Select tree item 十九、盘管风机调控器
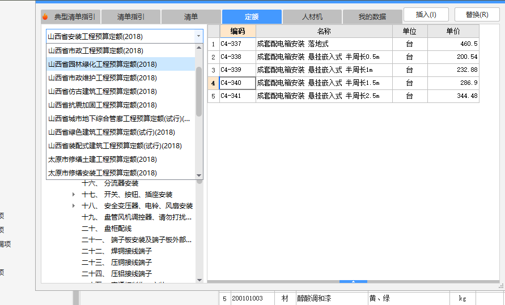 [137, 217]
